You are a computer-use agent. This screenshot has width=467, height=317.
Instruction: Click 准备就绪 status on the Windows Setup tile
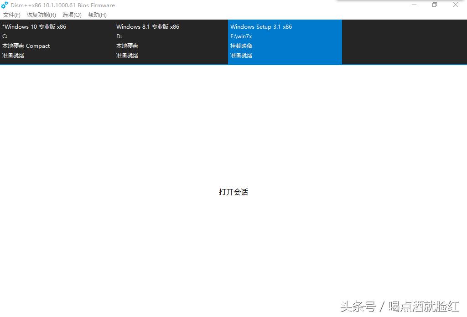coord(241,55)
